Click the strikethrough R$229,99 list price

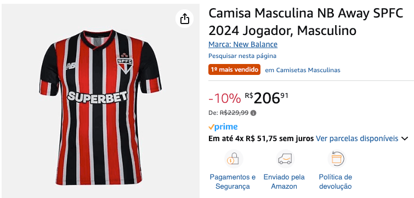[x=234, y=113]
